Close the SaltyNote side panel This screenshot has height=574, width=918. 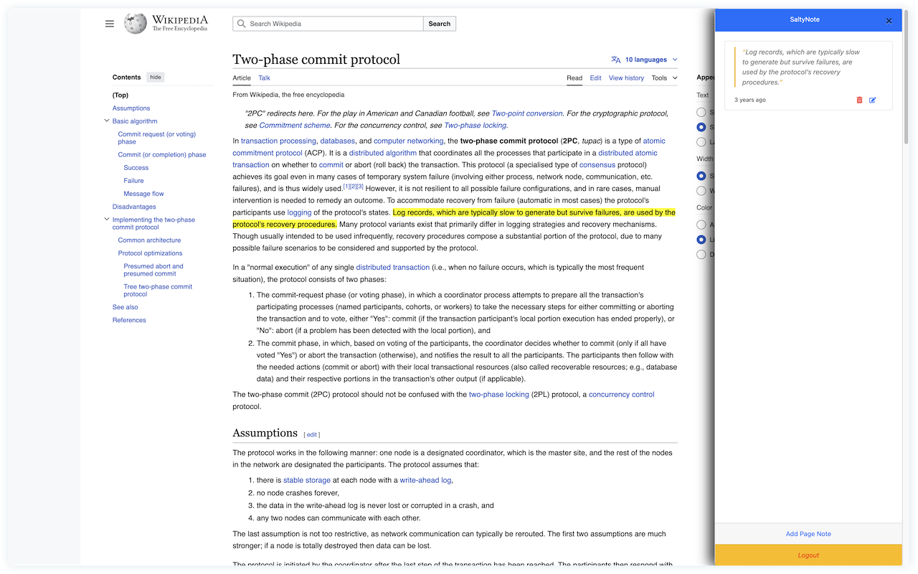[889, 21]
